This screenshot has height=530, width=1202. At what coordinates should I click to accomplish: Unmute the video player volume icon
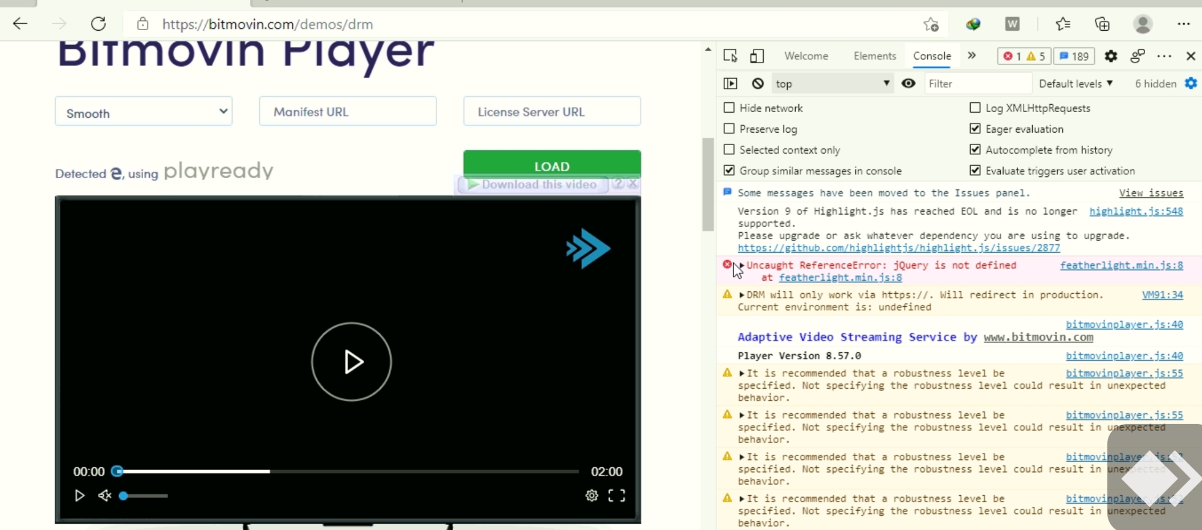click(x=104, y=495)
